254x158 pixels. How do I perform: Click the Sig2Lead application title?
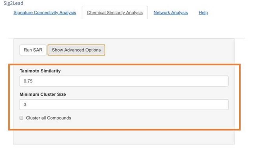(x=13, y=3)
